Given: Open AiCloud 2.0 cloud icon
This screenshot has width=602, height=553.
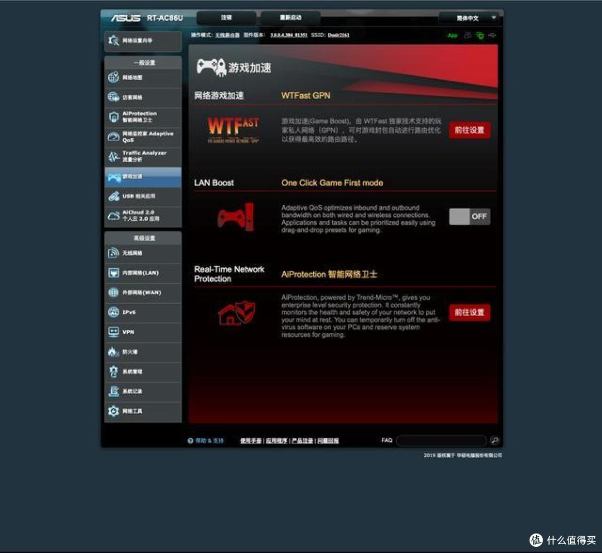Looking at the screenshot, I should (114, 216).
